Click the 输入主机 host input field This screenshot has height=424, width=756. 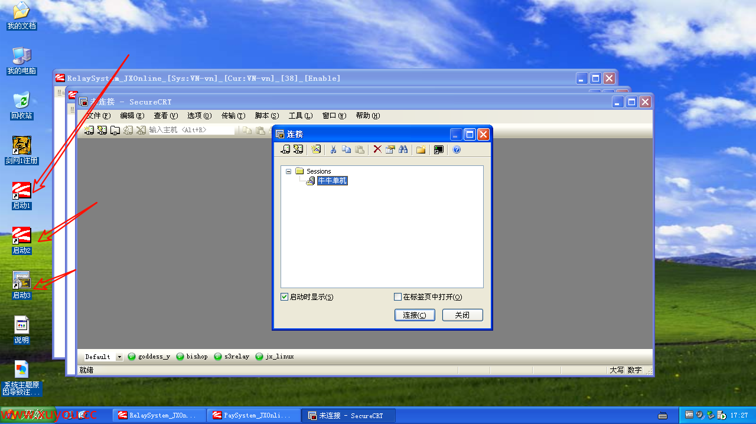pos(190,130)
